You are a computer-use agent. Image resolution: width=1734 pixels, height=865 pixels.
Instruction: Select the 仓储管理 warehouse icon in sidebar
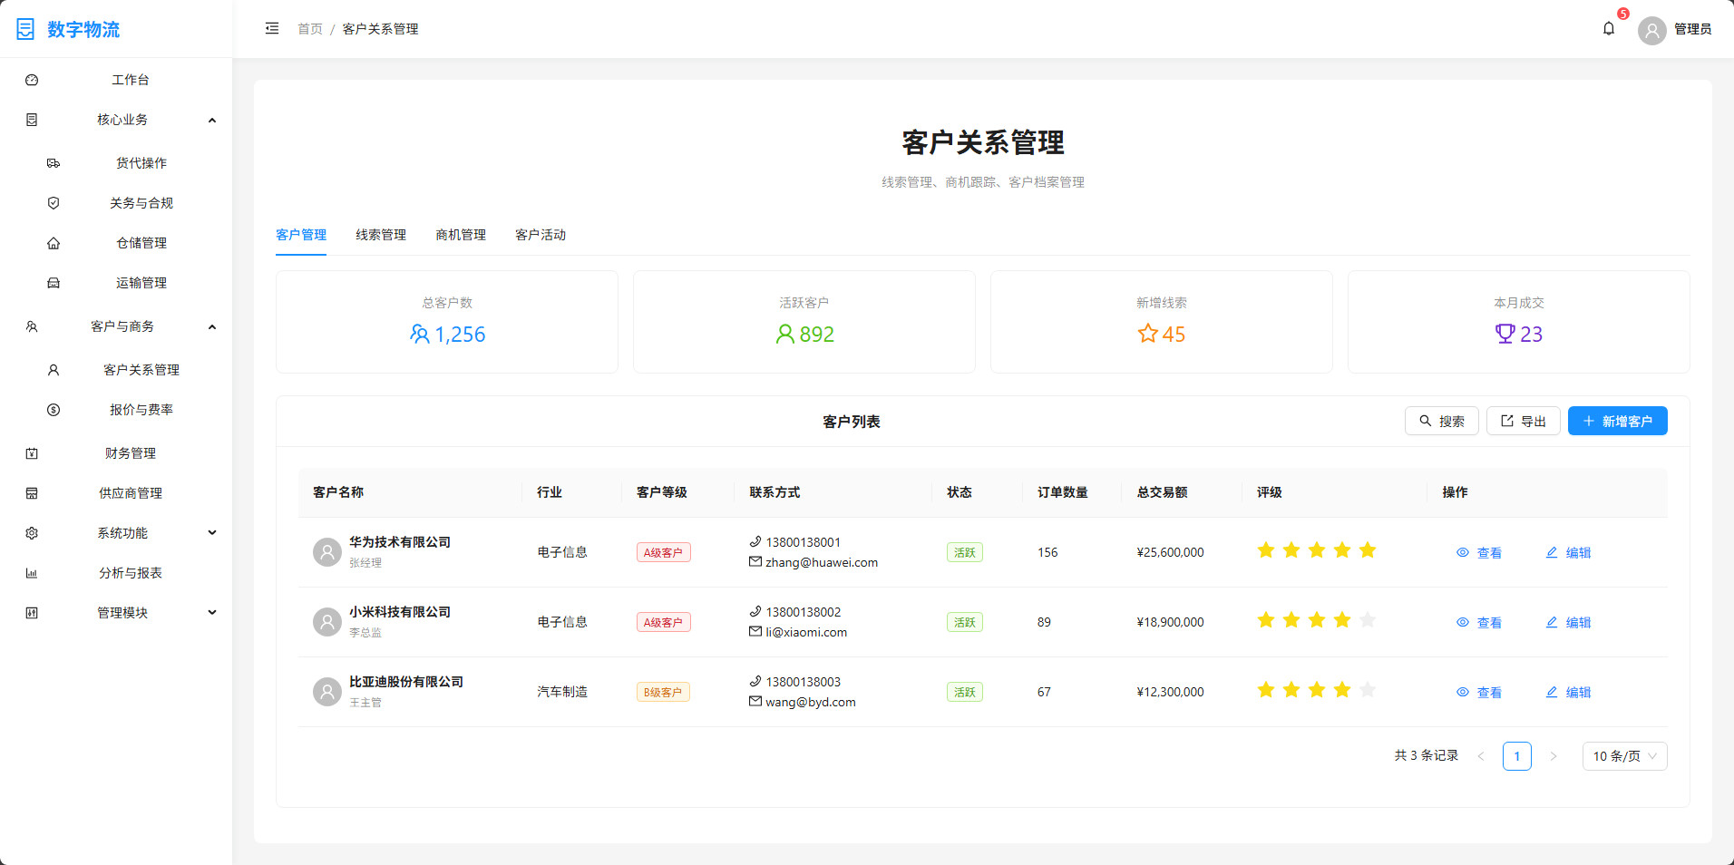[x=54, y=242]
